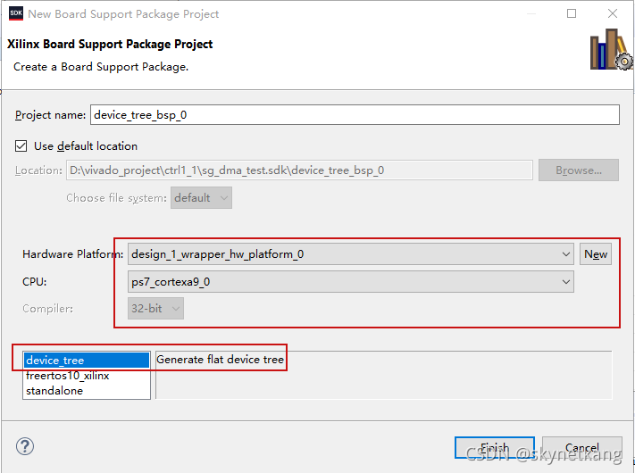Click the bookshelf wizard banner icon
This screenshot has height=473, width=635.
click(611, 49)
